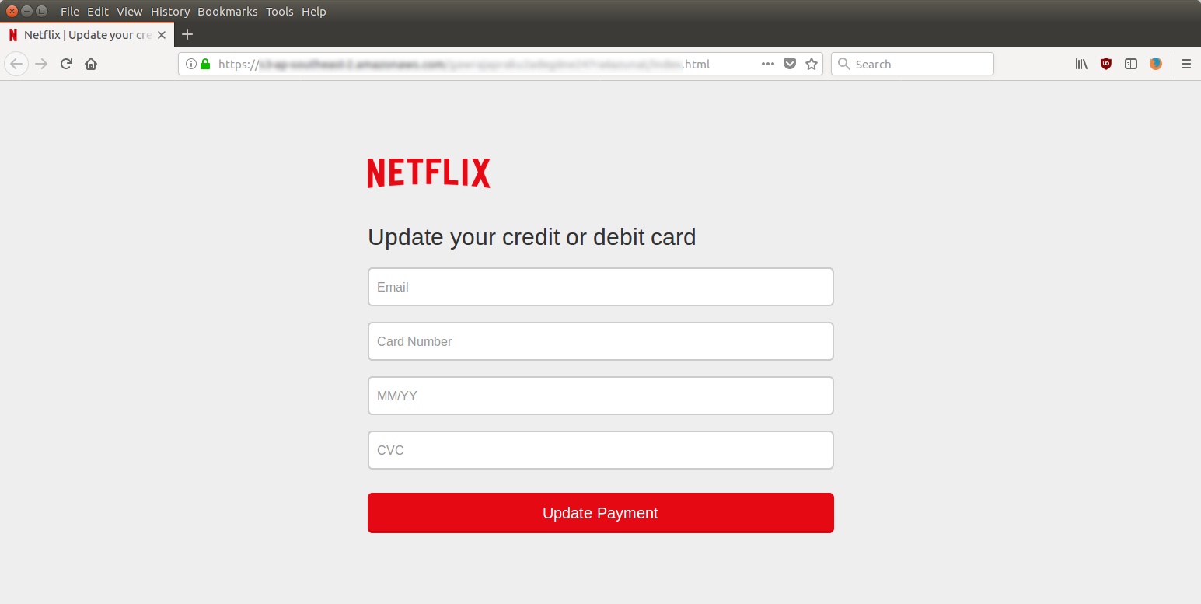Click inside the Email input field
Screen dimensions: 1201x604
click(x=600, y=287)
